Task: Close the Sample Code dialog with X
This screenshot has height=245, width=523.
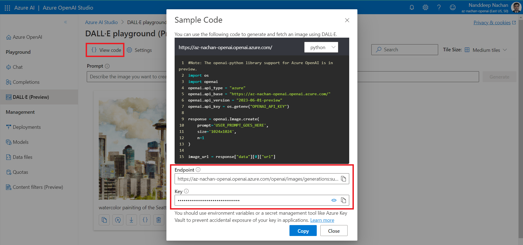Action: [x=347, y=20]
